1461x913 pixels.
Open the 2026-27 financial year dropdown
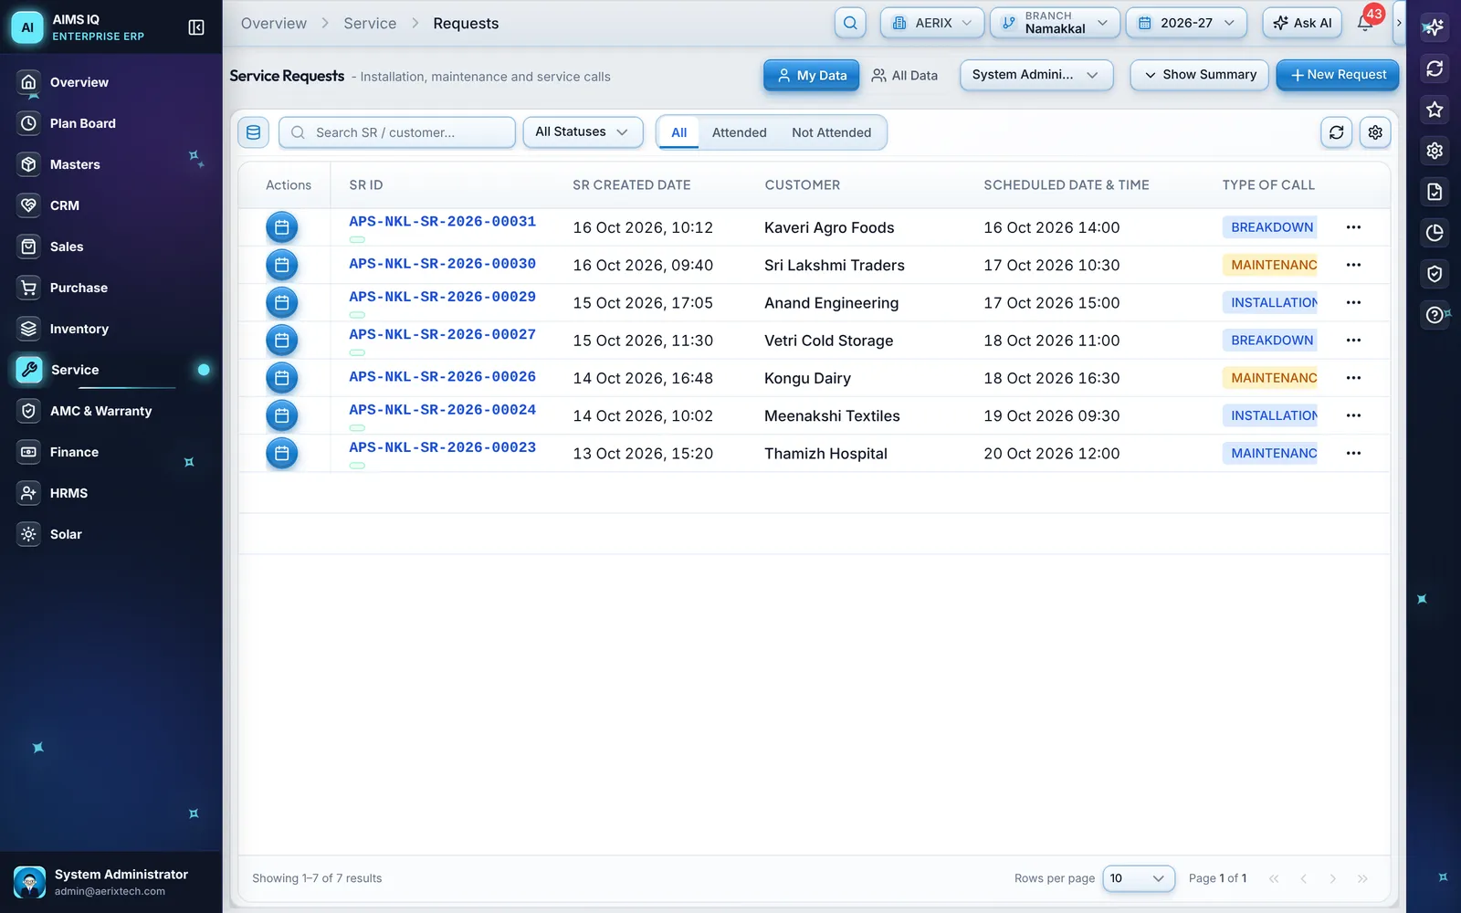tap(1186, 23)
